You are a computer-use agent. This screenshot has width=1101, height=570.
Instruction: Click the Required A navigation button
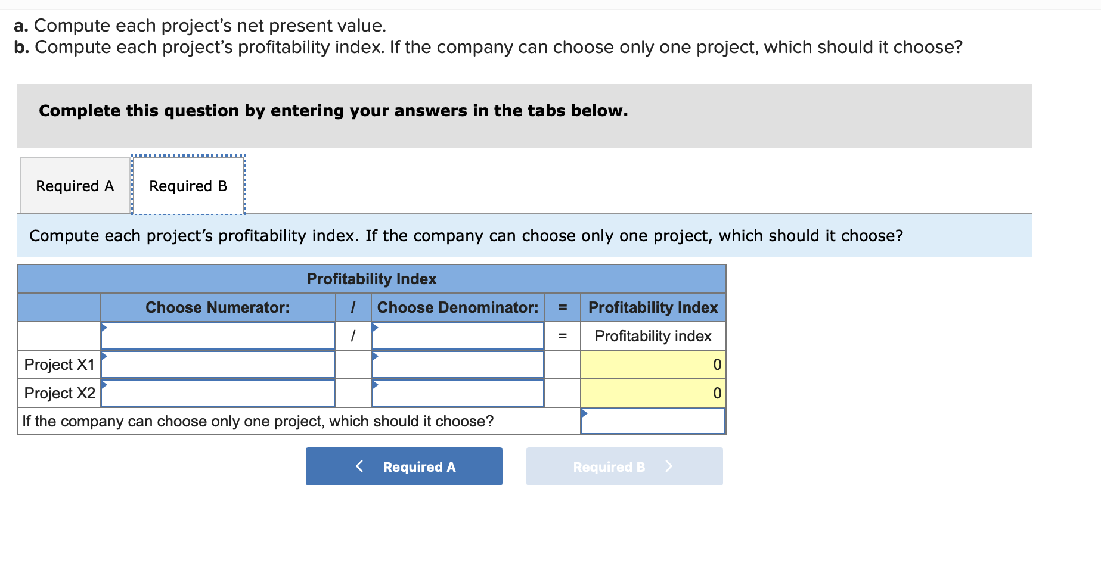(404, 466)
